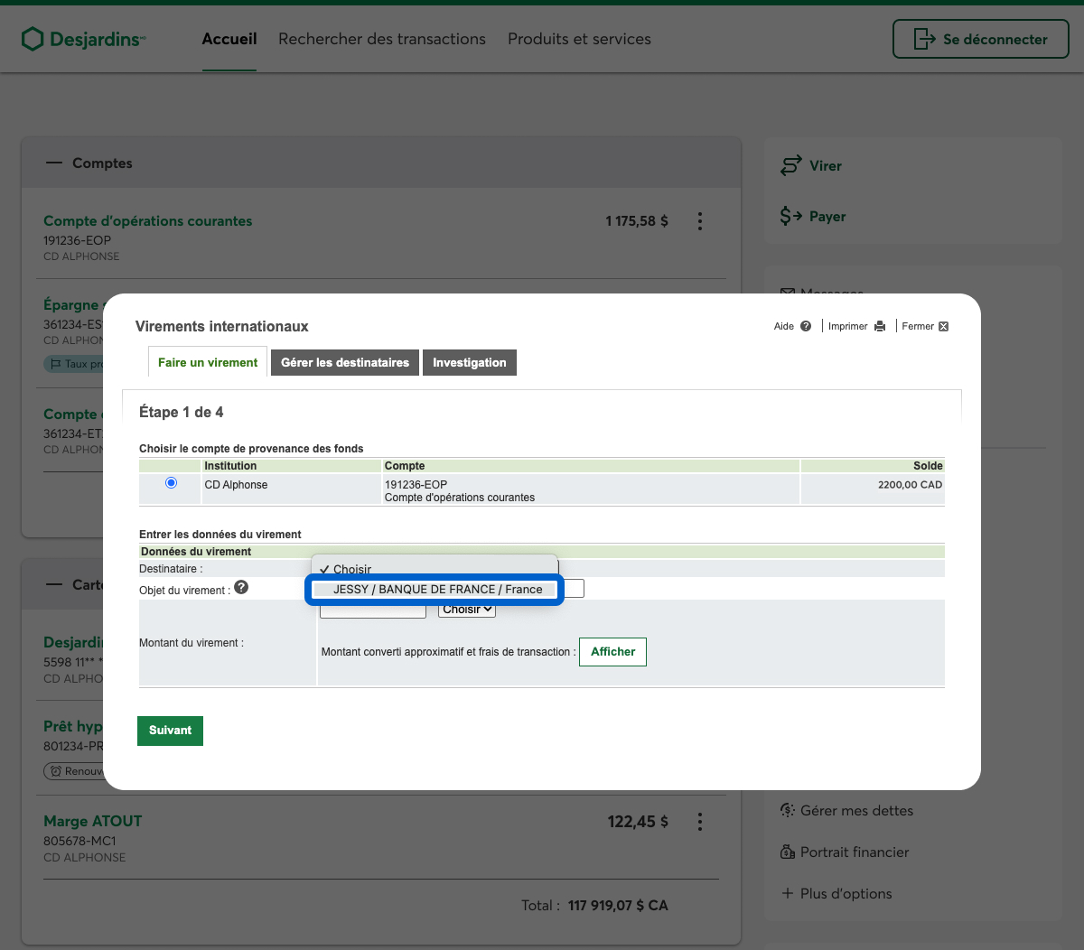Click the Payer dollar arrow icon

790,216
